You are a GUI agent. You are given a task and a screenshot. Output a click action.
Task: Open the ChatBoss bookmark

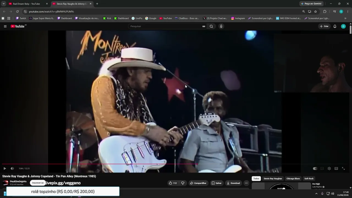(187, 18)
